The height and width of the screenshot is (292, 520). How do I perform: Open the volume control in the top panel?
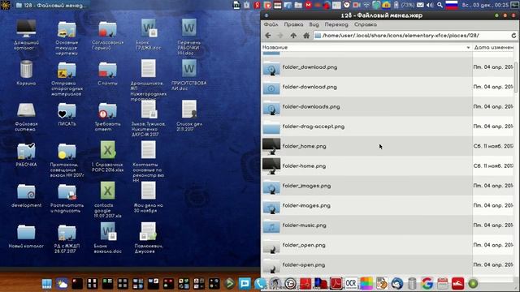pyautogui.click(x=430, y=5)
